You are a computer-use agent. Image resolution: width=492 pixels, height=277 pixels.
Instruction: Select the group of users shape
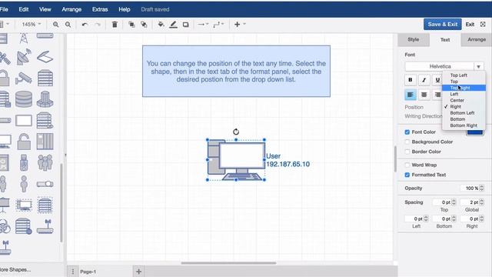pyautogui.click(x=45, y=162)
